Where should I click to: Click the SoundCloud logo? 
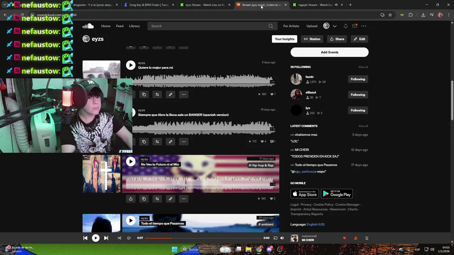(x=88, y=26)
